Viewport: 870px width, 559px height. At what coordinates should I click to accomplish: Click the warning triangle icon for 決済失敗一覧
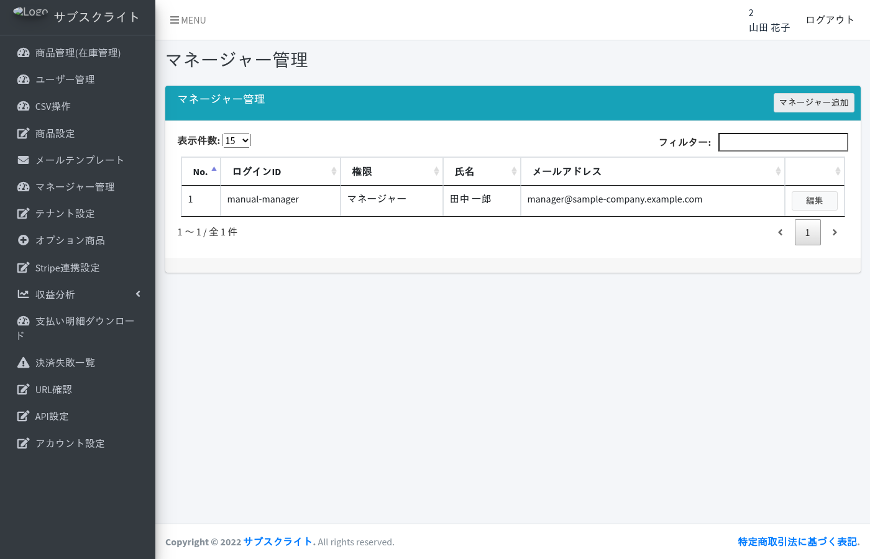(x=23, y=362)
